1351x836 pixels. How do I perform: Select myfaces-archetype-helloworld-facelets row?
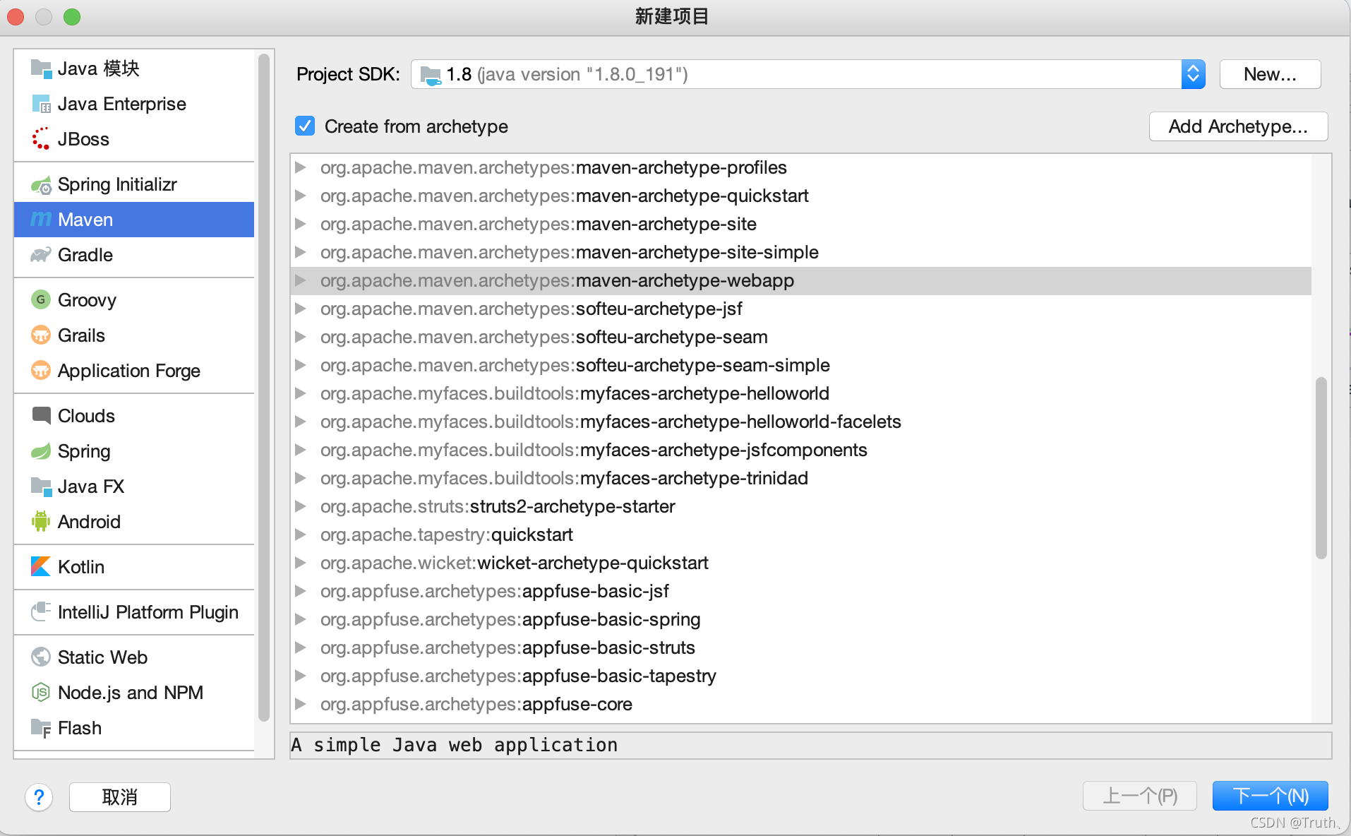click(x=800, y=422)
